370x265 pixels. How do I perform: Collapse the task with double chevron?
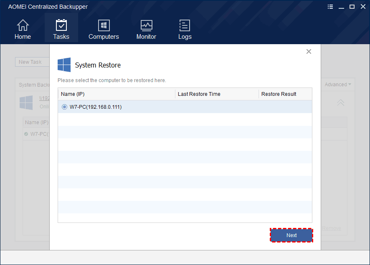[341, 102]
